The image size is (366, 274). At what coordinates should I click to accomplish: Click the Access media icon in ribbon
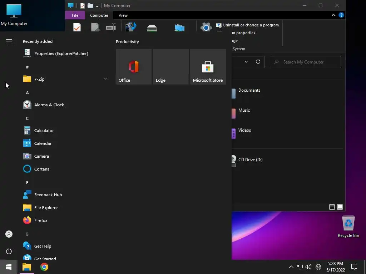131,27
